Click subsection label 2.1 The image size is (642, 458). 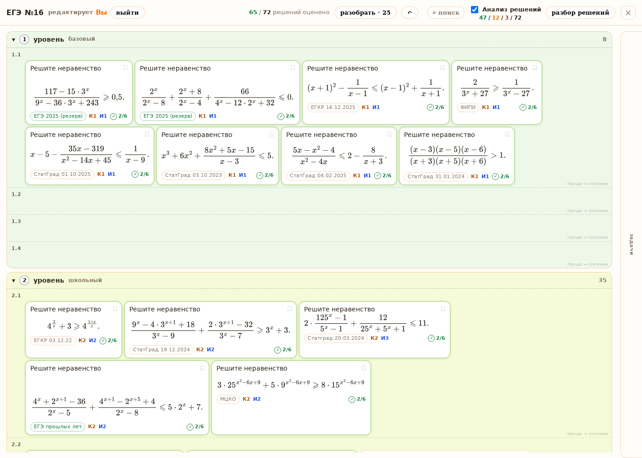coord(17,295)
